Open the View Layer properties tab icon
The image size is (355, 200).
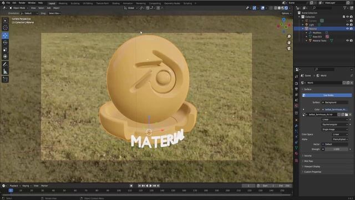click(296, 94)
